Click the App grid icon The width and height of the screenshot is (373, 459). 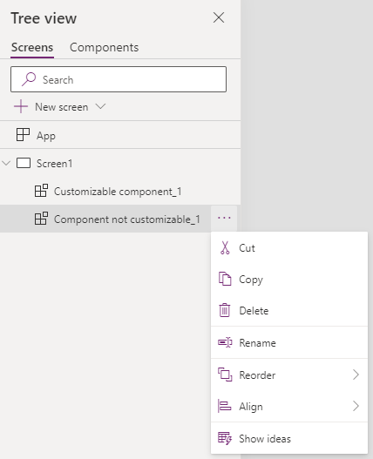23,135
